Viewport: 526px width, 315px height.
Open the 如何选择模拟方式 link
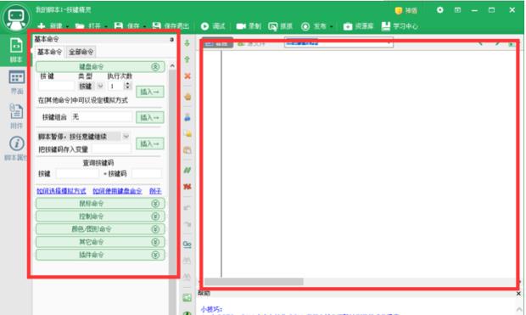(61, 191)
